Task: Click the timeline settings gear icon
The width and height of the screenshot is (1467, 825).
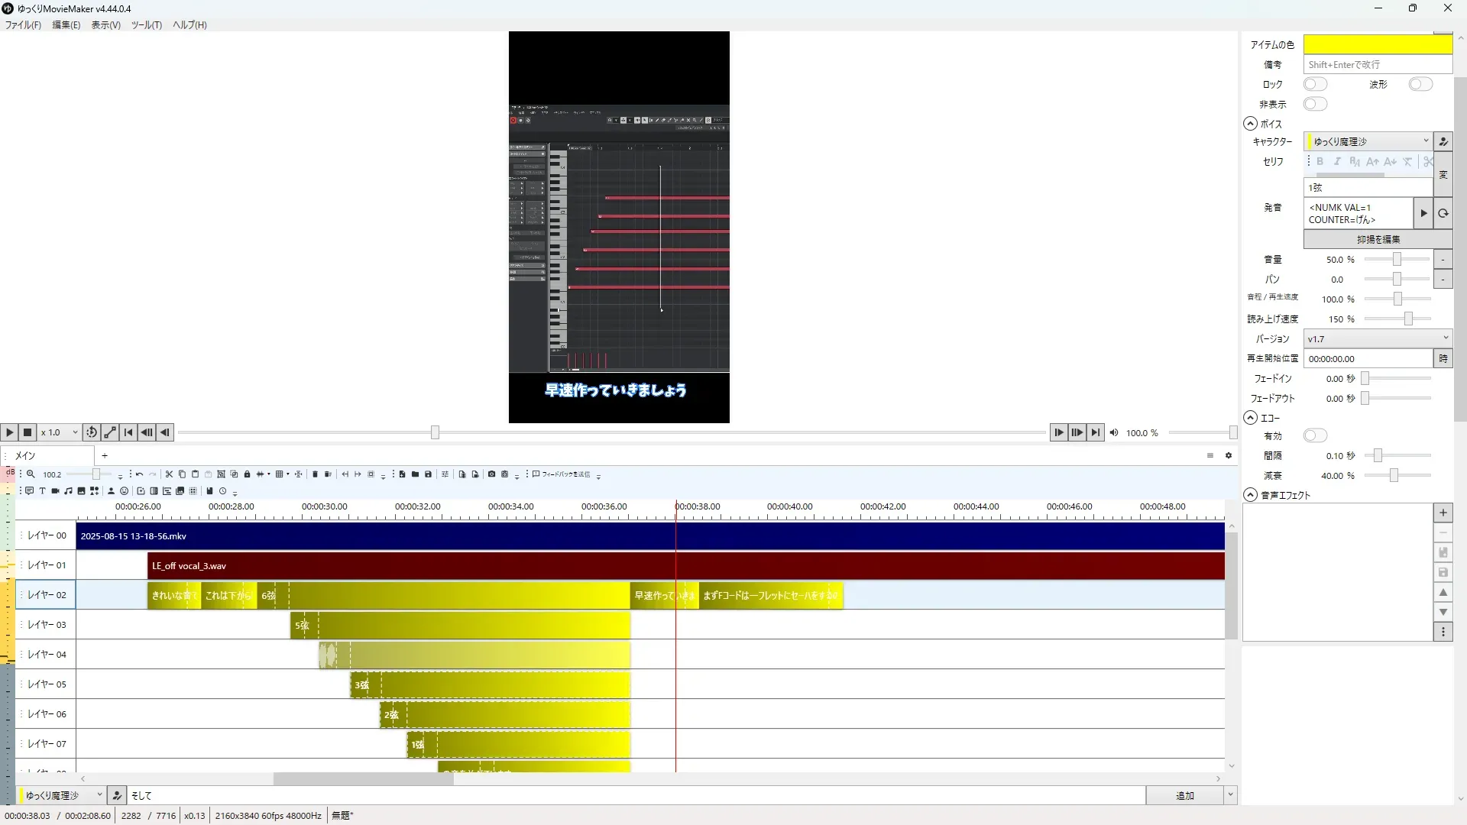Action: [1229, 455]
